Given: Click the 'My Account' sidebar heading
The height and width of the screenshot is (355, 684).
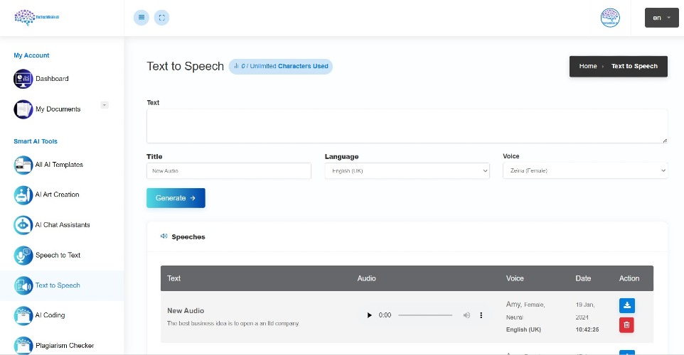Looking at the screenshot, I should [31, 55].
